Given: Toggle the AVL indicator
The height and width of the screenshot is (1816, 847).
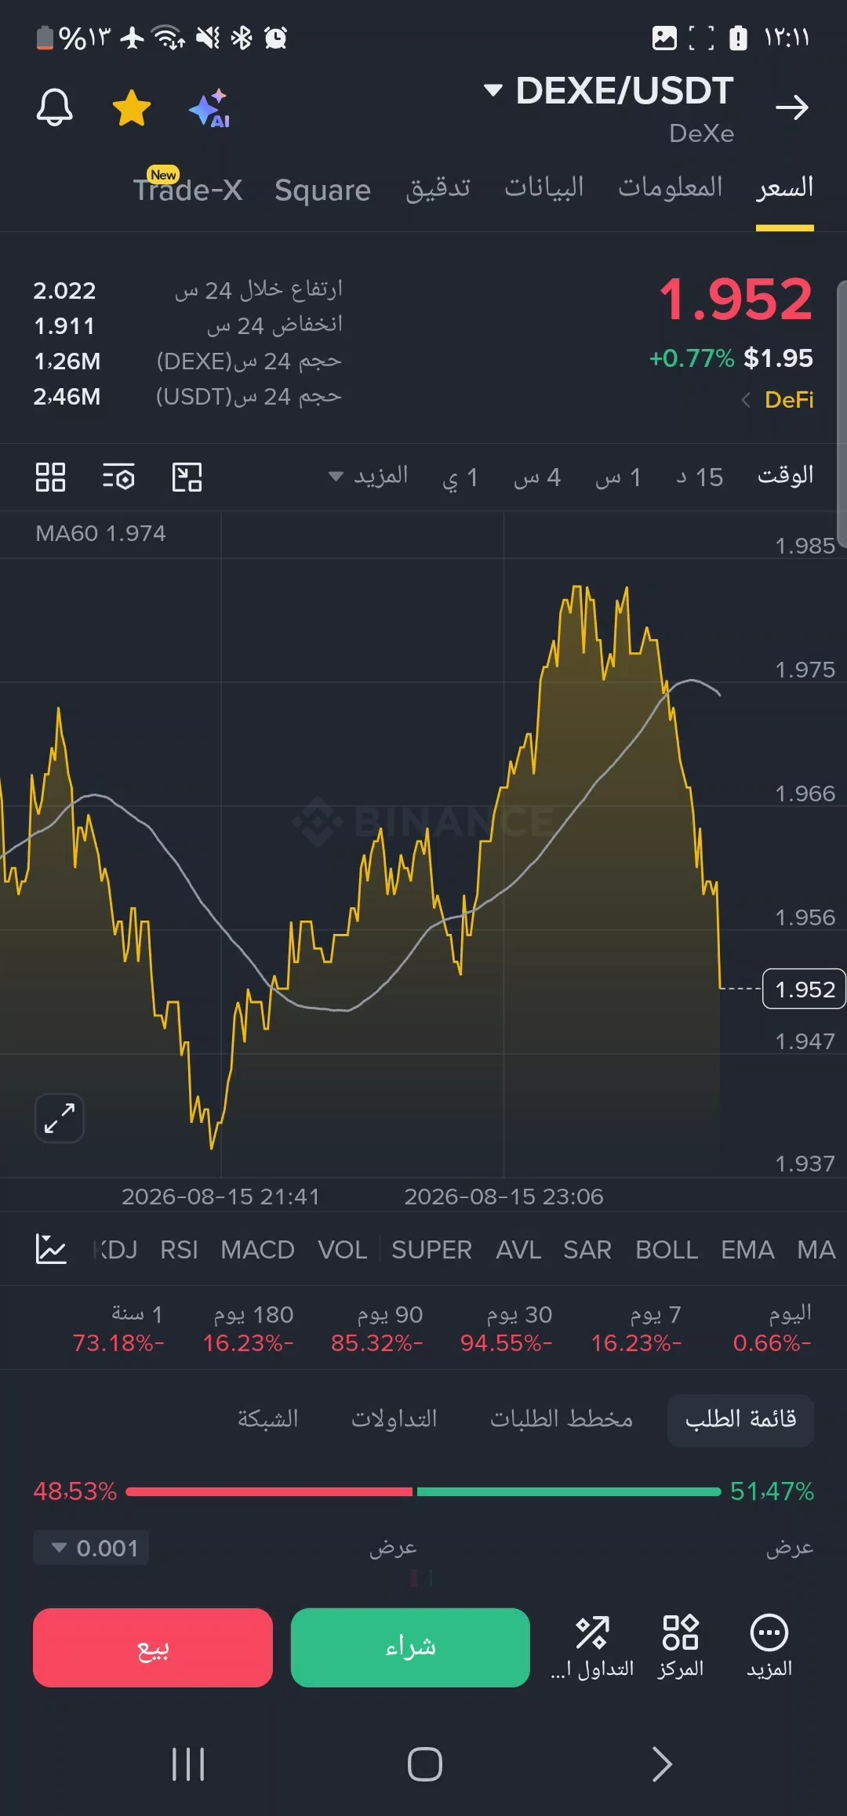Looking at the screenshot, I should coord(518,1249).
